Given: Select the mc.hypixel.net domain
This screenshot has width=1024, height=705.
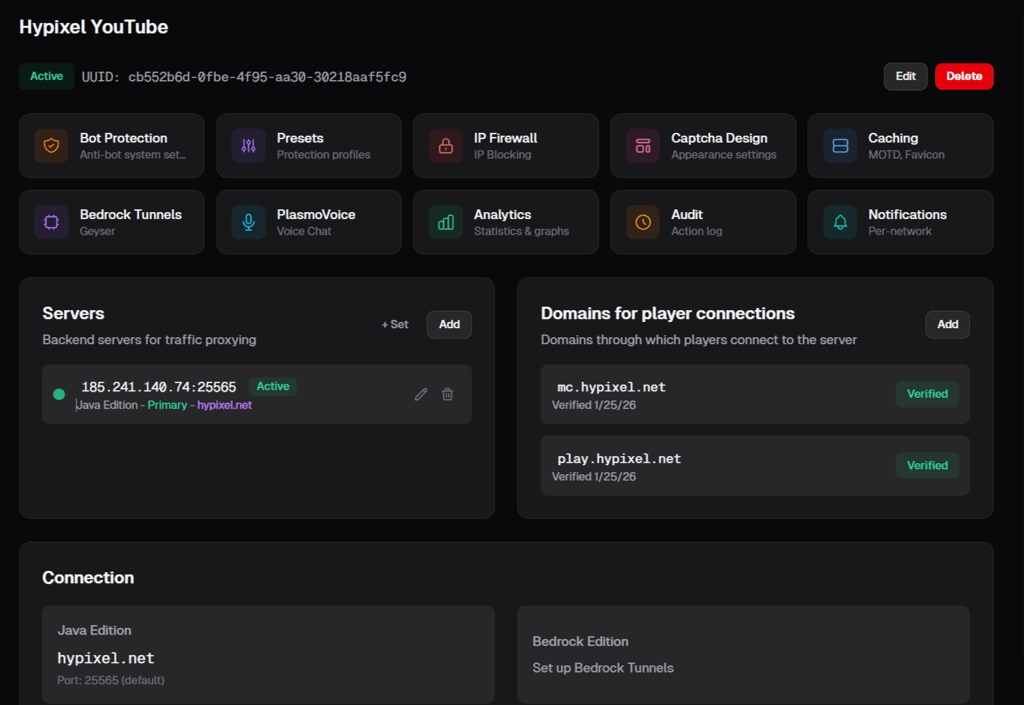Looking at the screenshot, I should click(611, 387).
